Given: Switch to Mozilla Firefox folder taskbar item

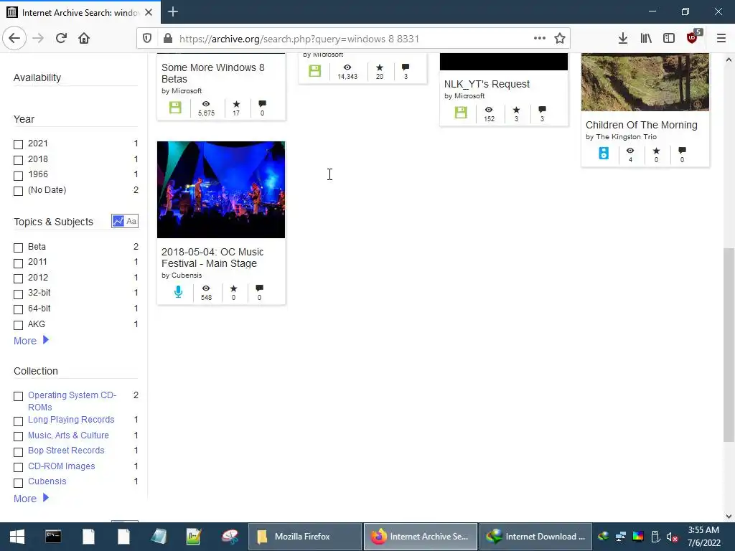Looking at the screenshot, I should pyautogui.click(x=304, y=537).
